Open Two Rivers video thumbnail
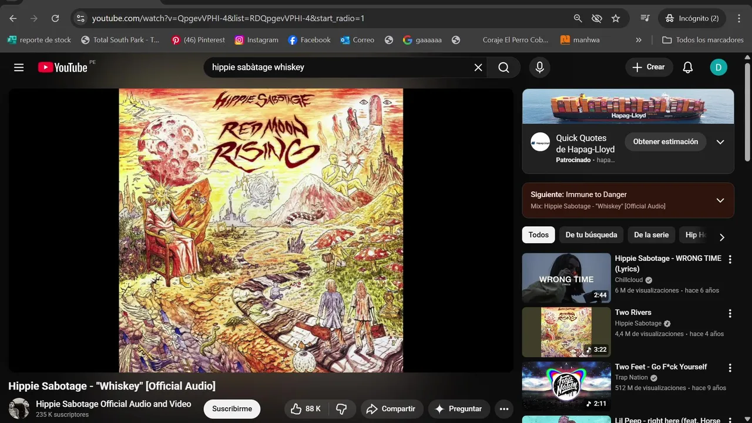Screen dimensions: 752x423 tap(566, 332)
